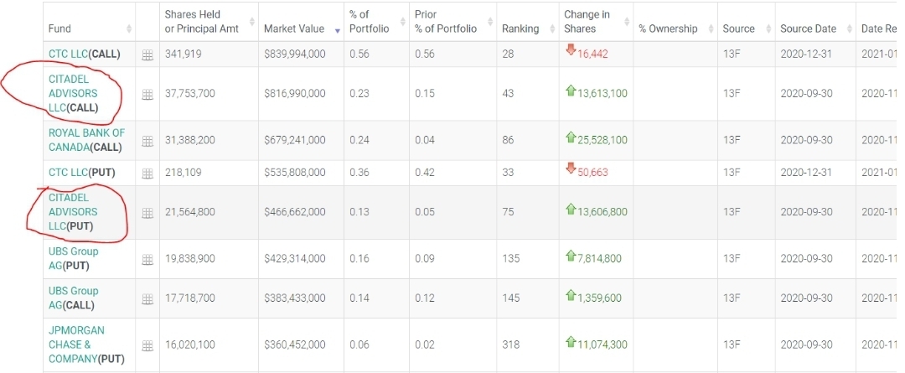Click grid icon in CTC LLC(PUT) row
This screenshot has height=373, width=905.
[x=147, y=173]
